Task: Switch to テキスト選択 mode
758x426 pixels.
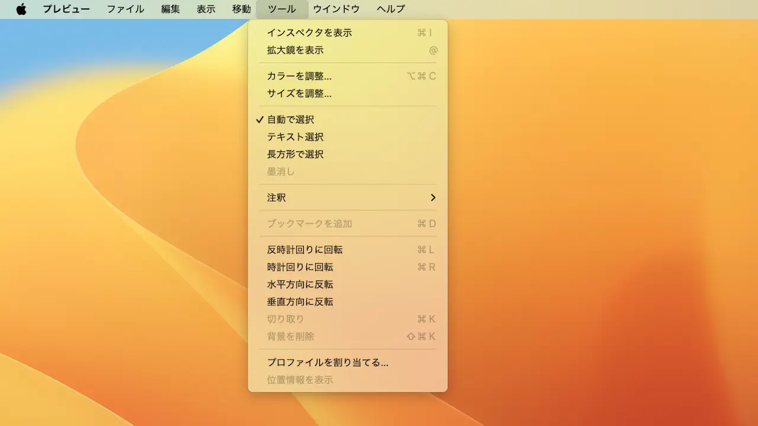Action: (x=348, y=137)
